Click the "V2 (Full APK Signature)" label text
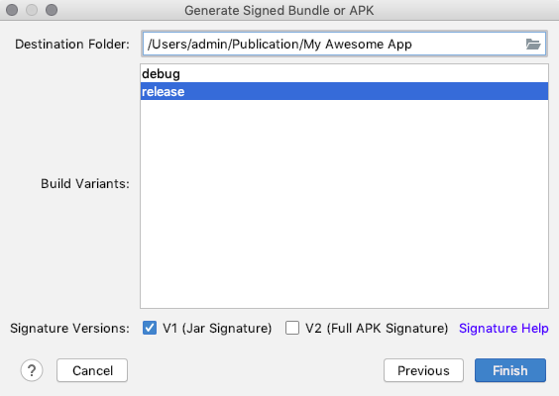 click(x=377, y=328)
